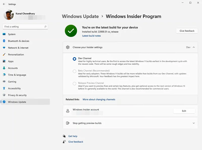Click the Time & language globe icon
The image size is (202, 150).
click(4, 75)
